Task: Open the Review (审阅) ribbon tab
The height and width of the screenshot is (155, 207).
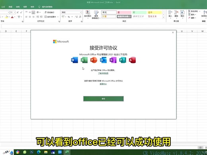Action: pyautogui.click(x=18, y=7)
